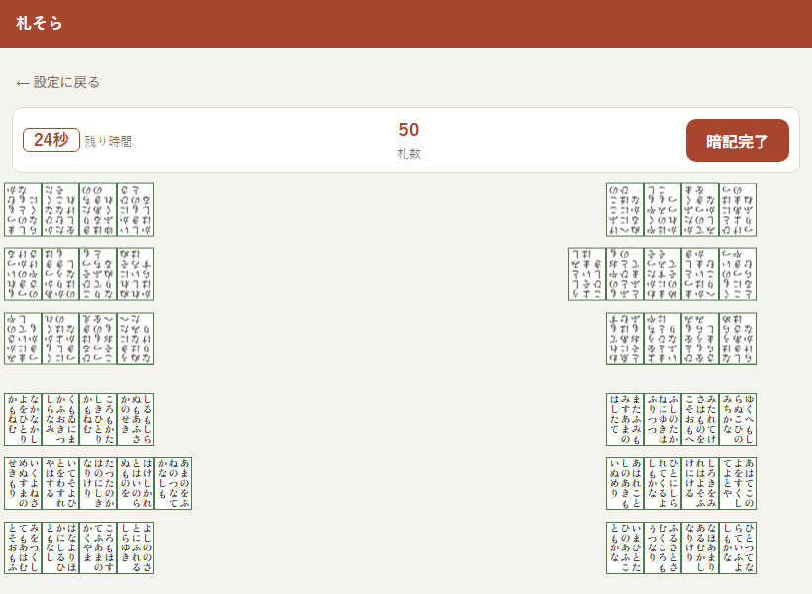Viewport: 812px width, 594px height.
Task: Pick the card starting いまひとた
Action: point(625,547)
